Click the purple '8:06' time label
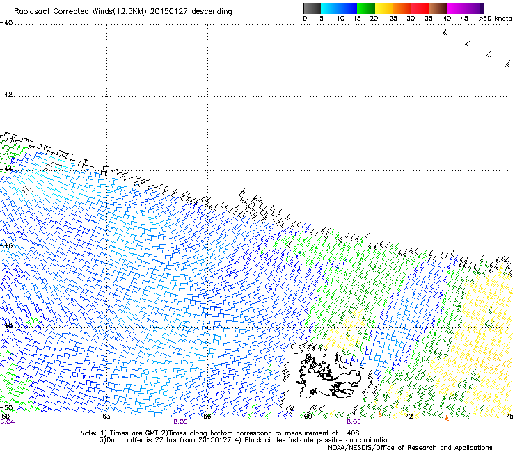Image resolution: width=515 pixels, height=452 pixels. pyautogui.click(x=354, y=422)
